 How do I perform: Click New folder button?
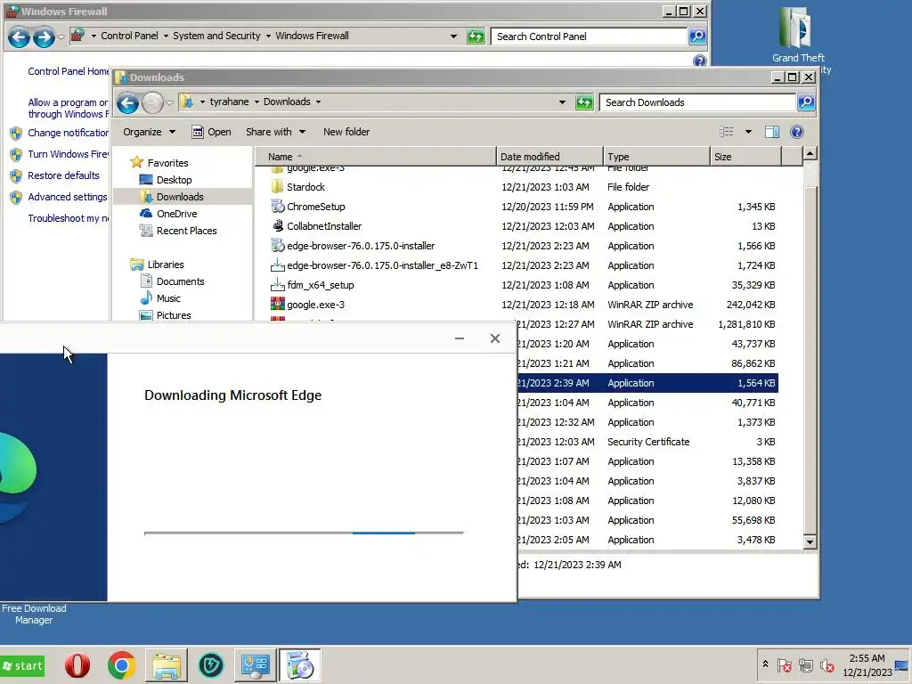(346, 132)
